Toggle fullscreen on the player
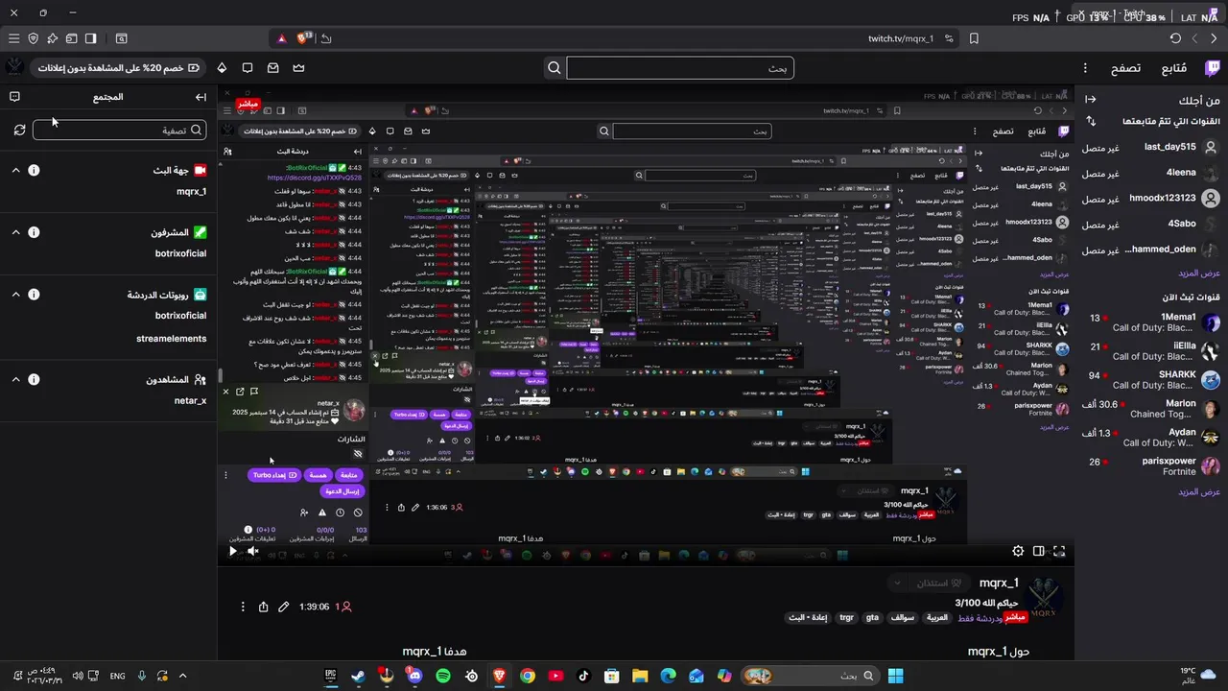 tap(1059, 551)
